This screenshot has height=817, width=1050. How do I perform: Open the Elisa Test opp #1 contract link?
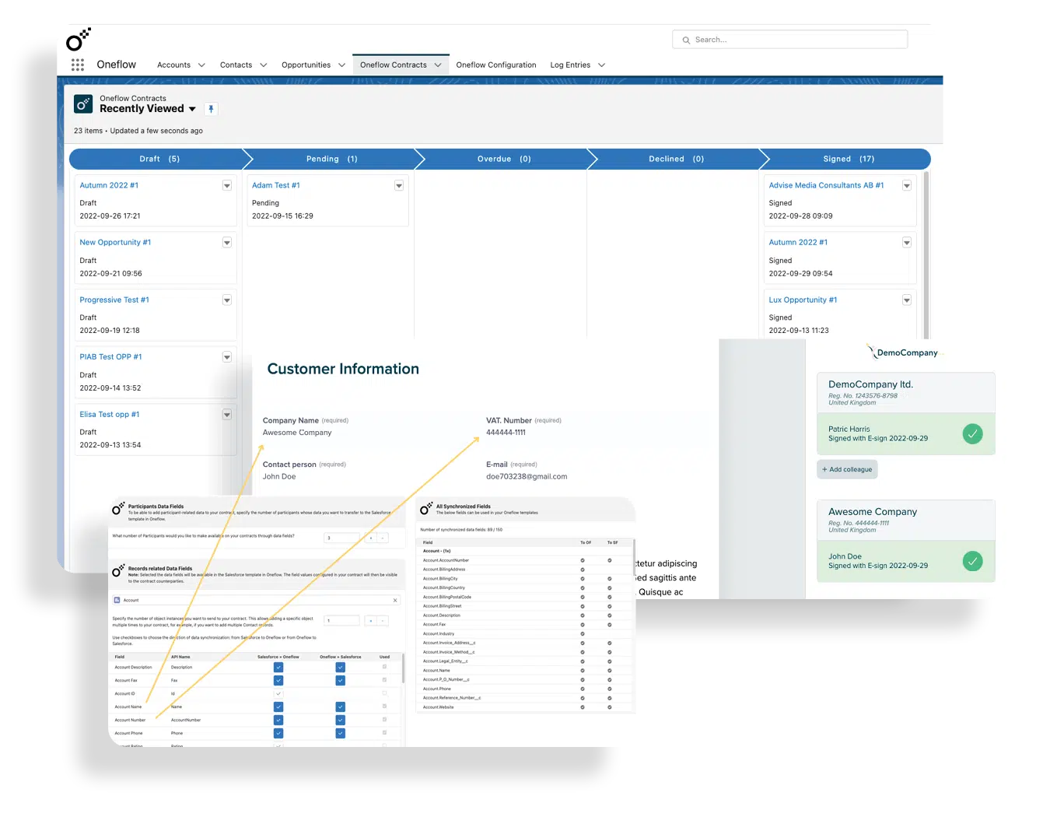tap(110, 415)
